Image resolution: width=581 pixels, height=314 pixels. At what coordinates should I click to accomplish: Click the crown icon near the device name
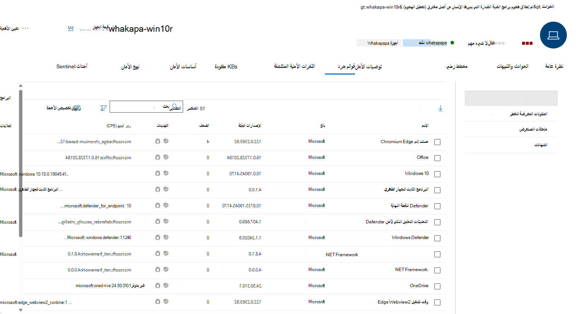pos(71,29)
